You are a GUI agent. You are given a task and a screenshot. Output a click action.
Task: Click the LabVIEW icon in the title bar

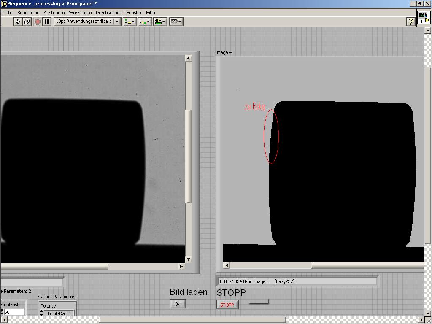click(4, 4)
